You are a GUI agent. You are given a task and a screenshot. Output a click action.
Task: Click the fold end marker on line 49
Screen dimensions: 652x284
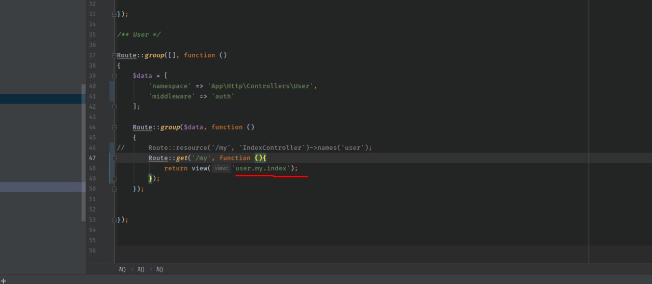tap(114, 178)
